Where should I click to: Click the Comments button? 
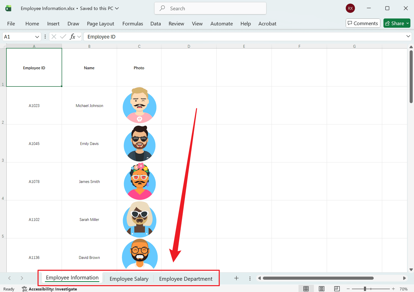pyautogui.click(x=363, y=23)
